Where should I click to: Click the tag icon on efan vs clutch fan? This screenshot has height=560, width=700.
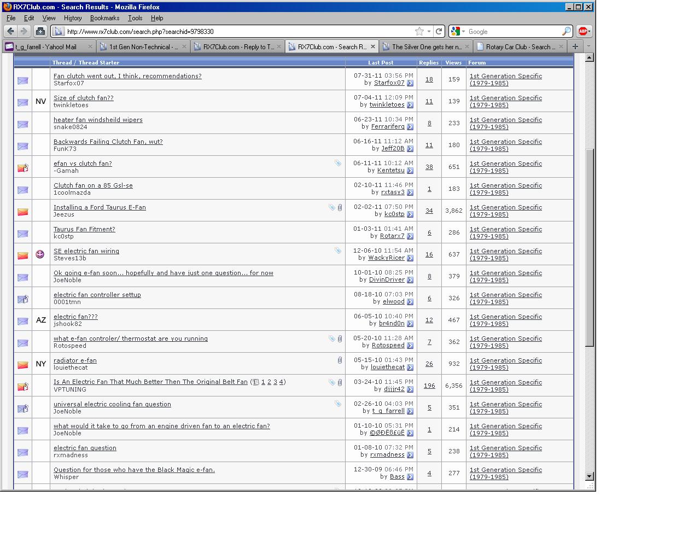click(338, 163)
